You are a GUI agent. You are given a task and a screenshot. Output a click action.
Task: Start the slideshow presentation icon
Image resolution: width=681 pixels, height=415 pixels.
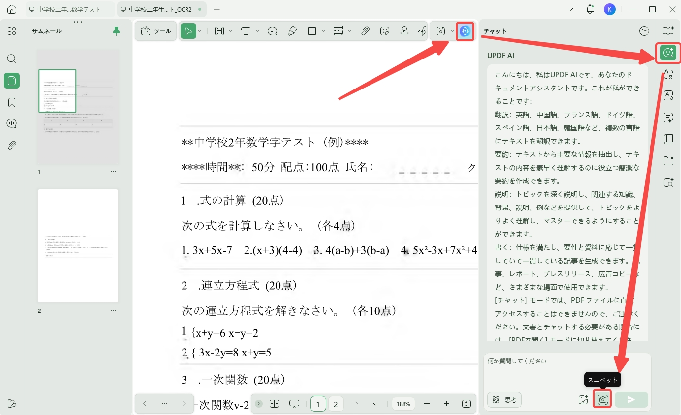294,404
